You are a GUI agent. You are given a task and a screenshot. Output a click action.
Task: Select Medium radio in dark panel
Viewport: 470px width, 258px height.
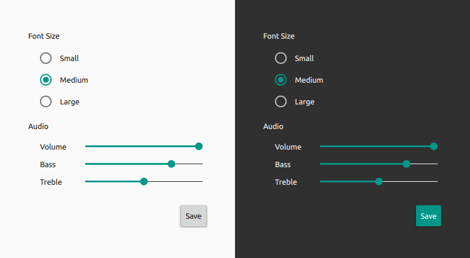[281, 80]
